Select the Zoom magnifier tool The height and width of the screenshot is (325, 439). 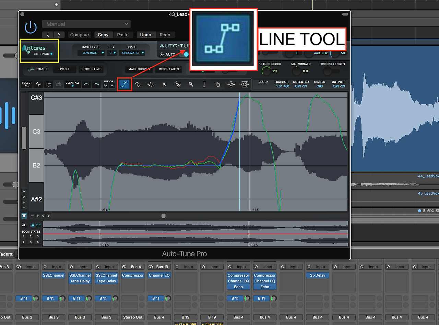[191, 84]
